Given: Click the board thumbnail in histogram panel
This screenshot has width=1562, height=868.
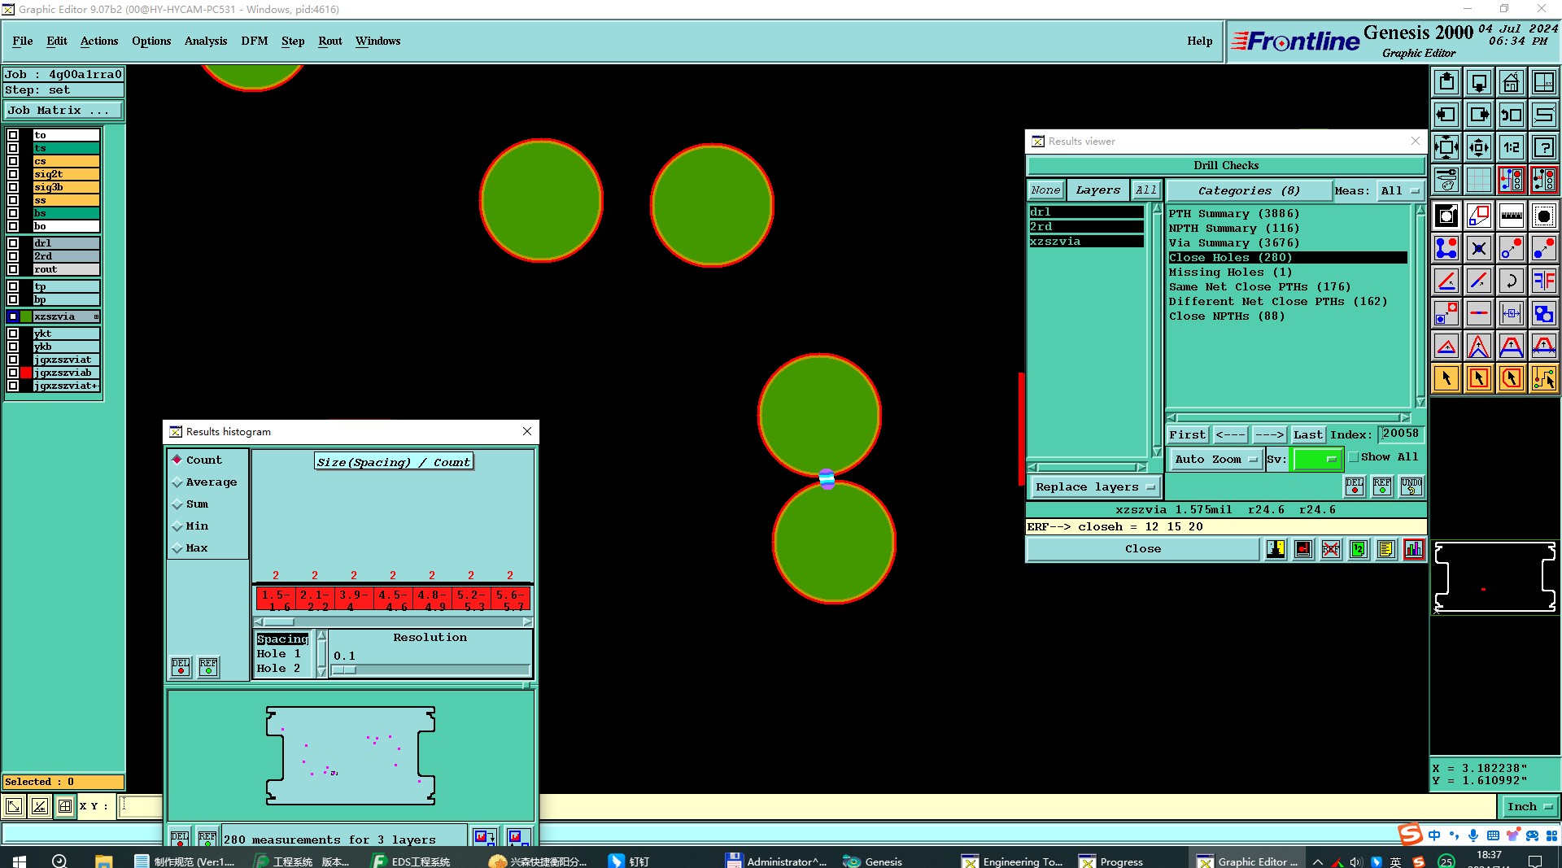Looking at the screenshot, I should (x=351, y=756).
